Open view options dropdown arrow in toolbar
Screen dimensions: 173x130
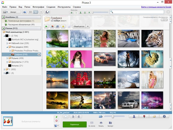pyautogui.click(x=41, y=12)
